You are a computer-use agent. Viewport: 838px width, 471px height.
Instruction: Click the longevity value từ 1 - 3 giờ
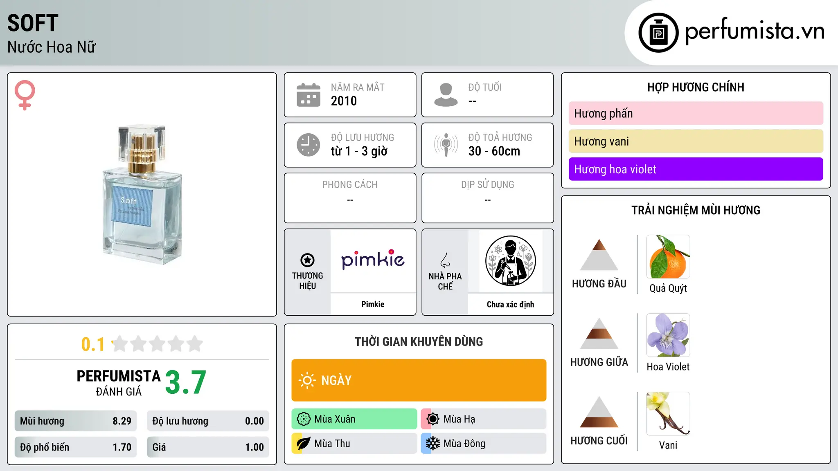click(359, 151)
